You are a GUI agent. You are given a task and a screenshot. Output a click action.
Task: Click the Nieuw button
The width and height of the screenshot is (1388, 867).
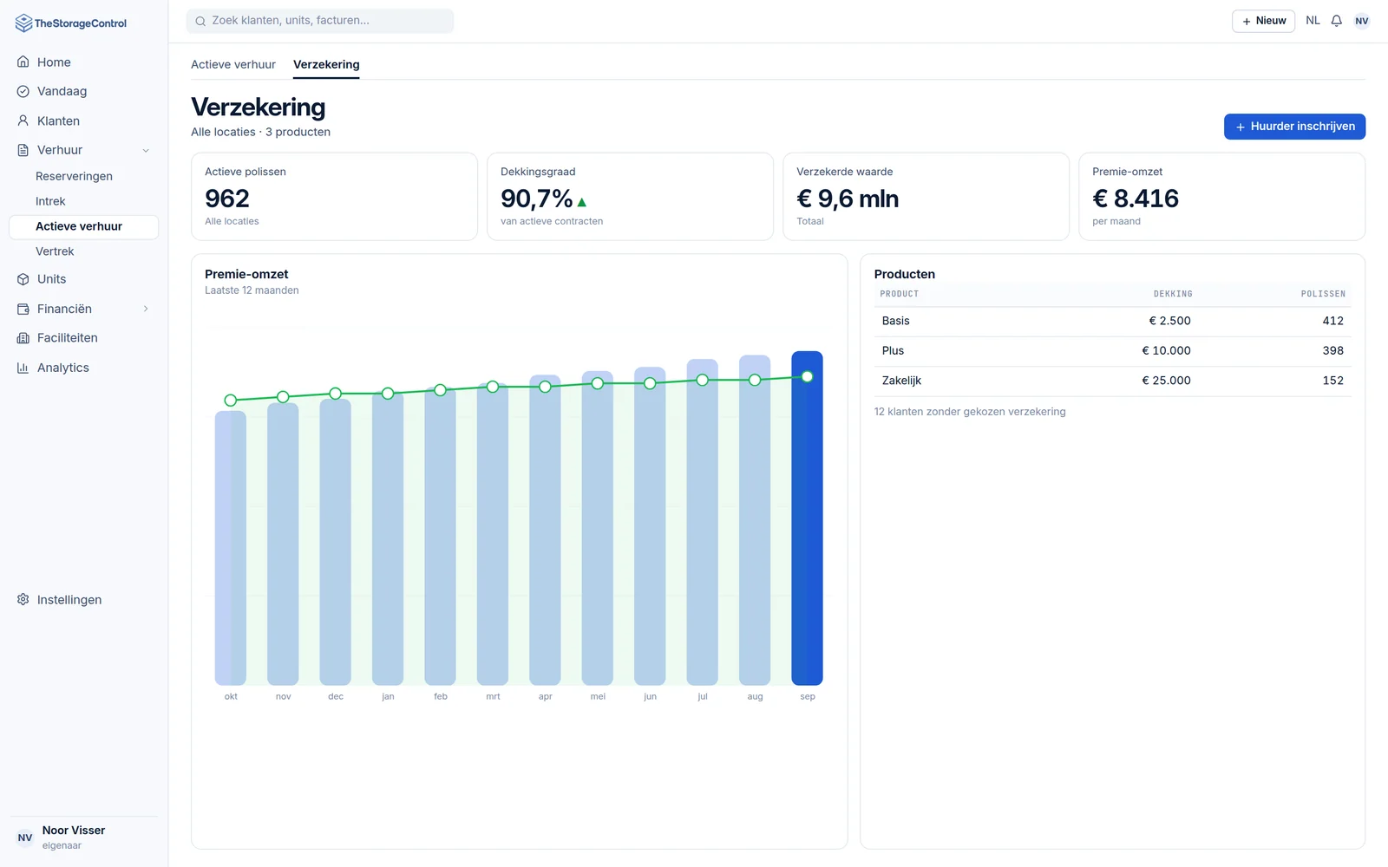[1263, 21]
